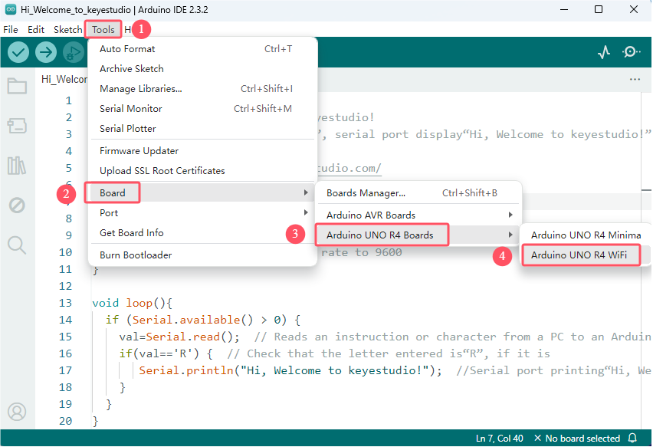Image resolution: width=653 pixels, height=447 pixels.
Task: Select Arduino UNO R4 WiFi board
Action: 586,255
